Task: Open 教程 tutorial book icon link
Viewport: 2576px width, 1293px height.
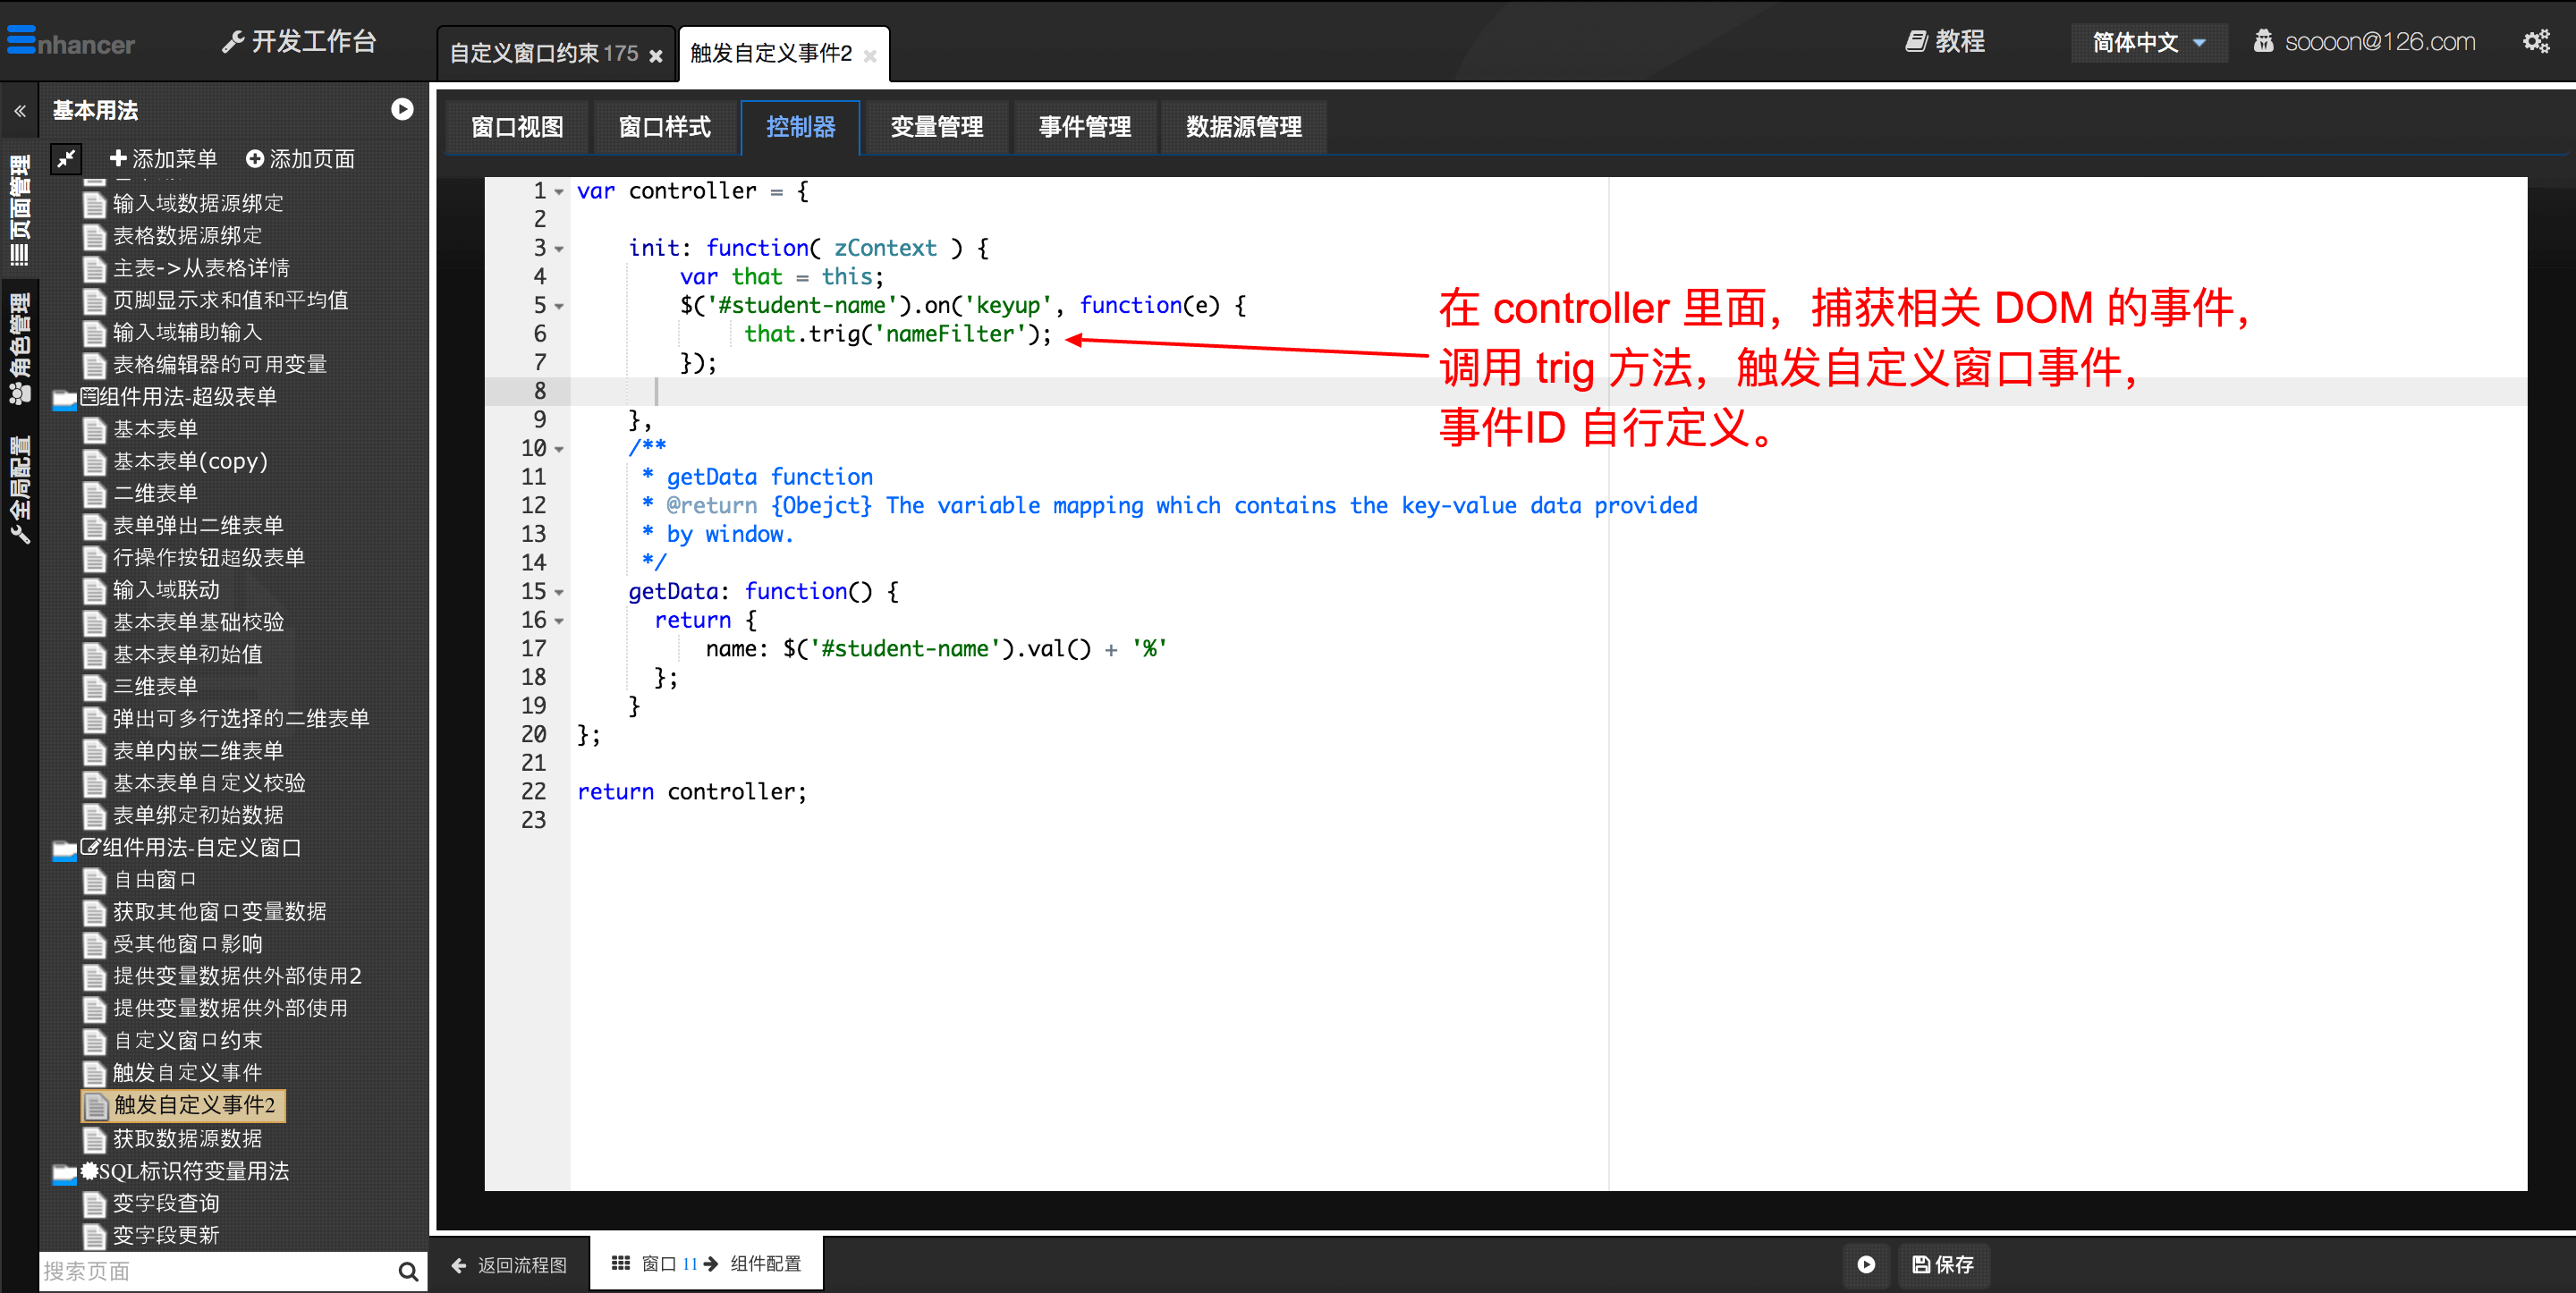Action: click(1944, 41)
